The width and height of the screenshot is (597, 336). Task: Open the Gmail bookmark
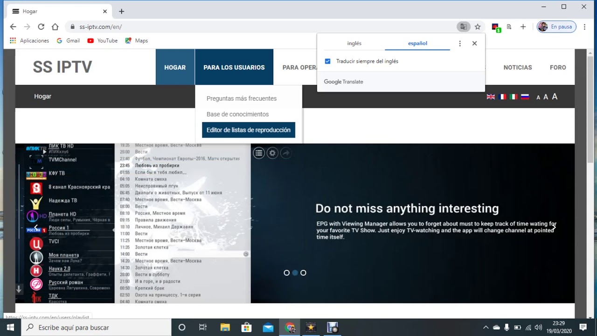pyautogui.click(x=68, y=41)
